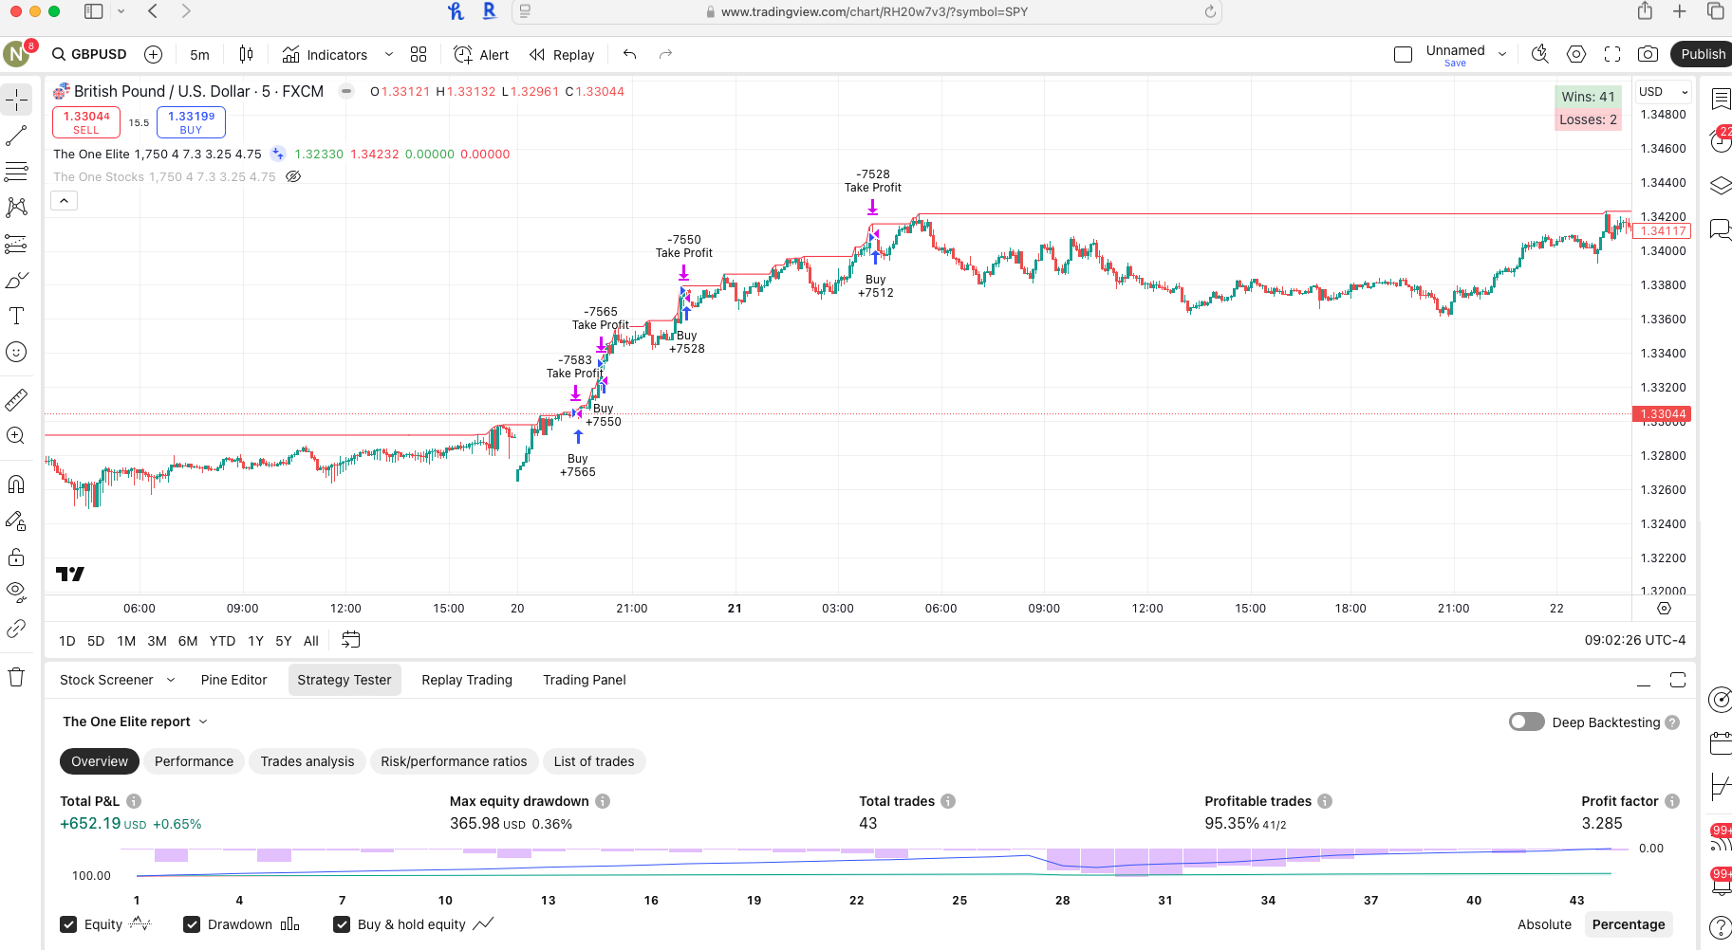
Task: Lock all drawing tools
Action: point(16,557)
